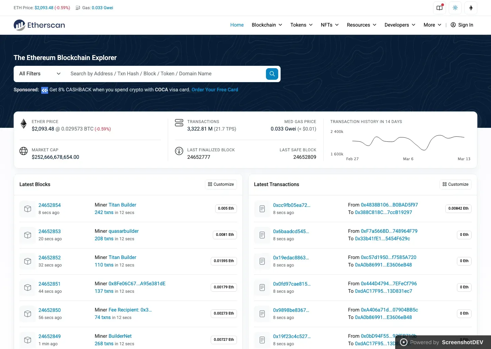491x349 pixels.
Task: Open the All Filters dropdown
Action: click(40, 74)
